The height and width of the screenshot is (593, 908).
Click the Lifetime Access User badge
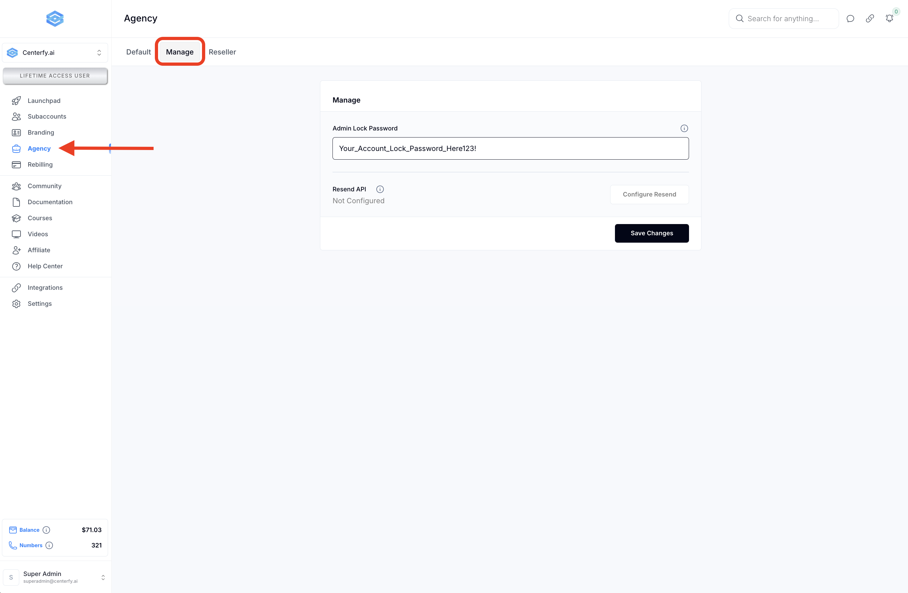(x=55, y=76)
